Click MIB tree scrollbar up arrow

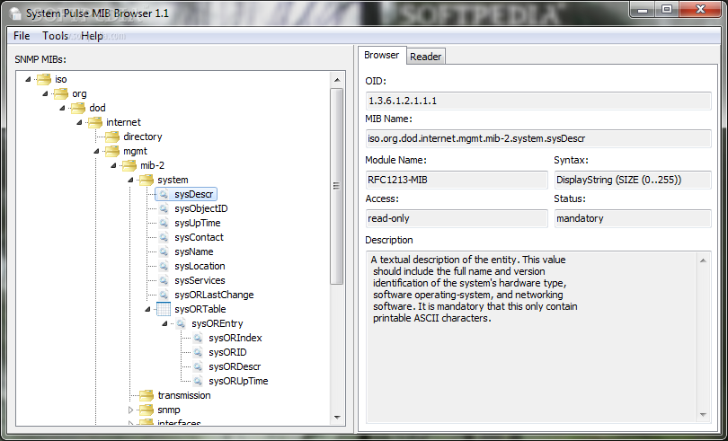[x=337, y=80]
